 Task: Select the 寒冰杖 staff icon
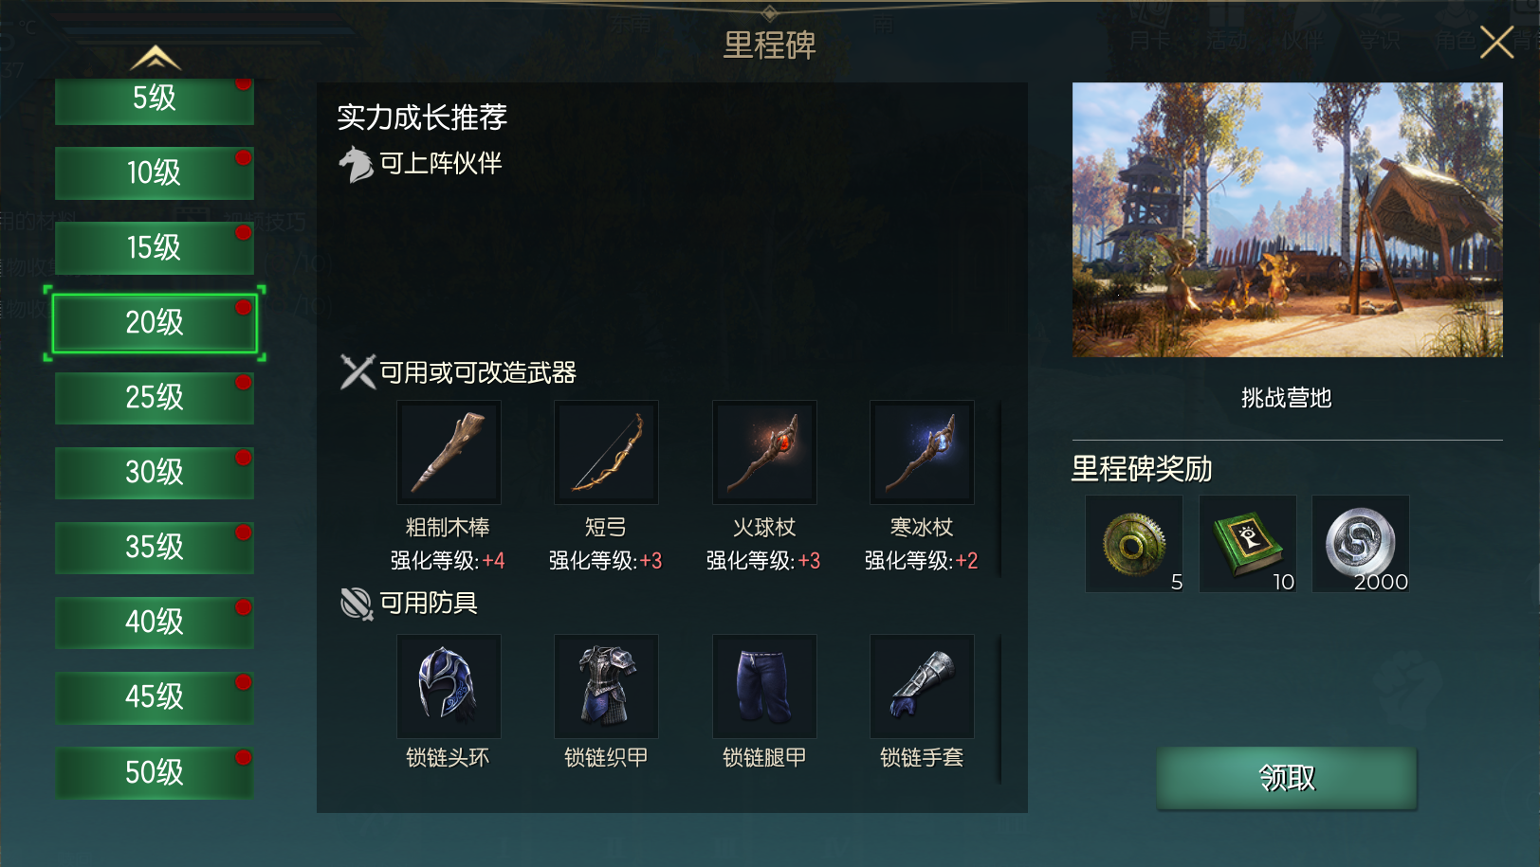tap(922, 452)
